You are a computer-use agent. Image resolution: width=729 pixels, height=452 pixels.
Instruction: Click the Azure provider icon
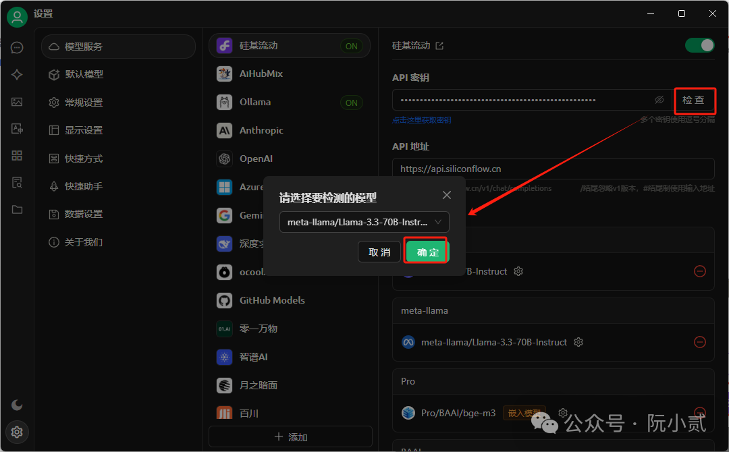point(225,188)
